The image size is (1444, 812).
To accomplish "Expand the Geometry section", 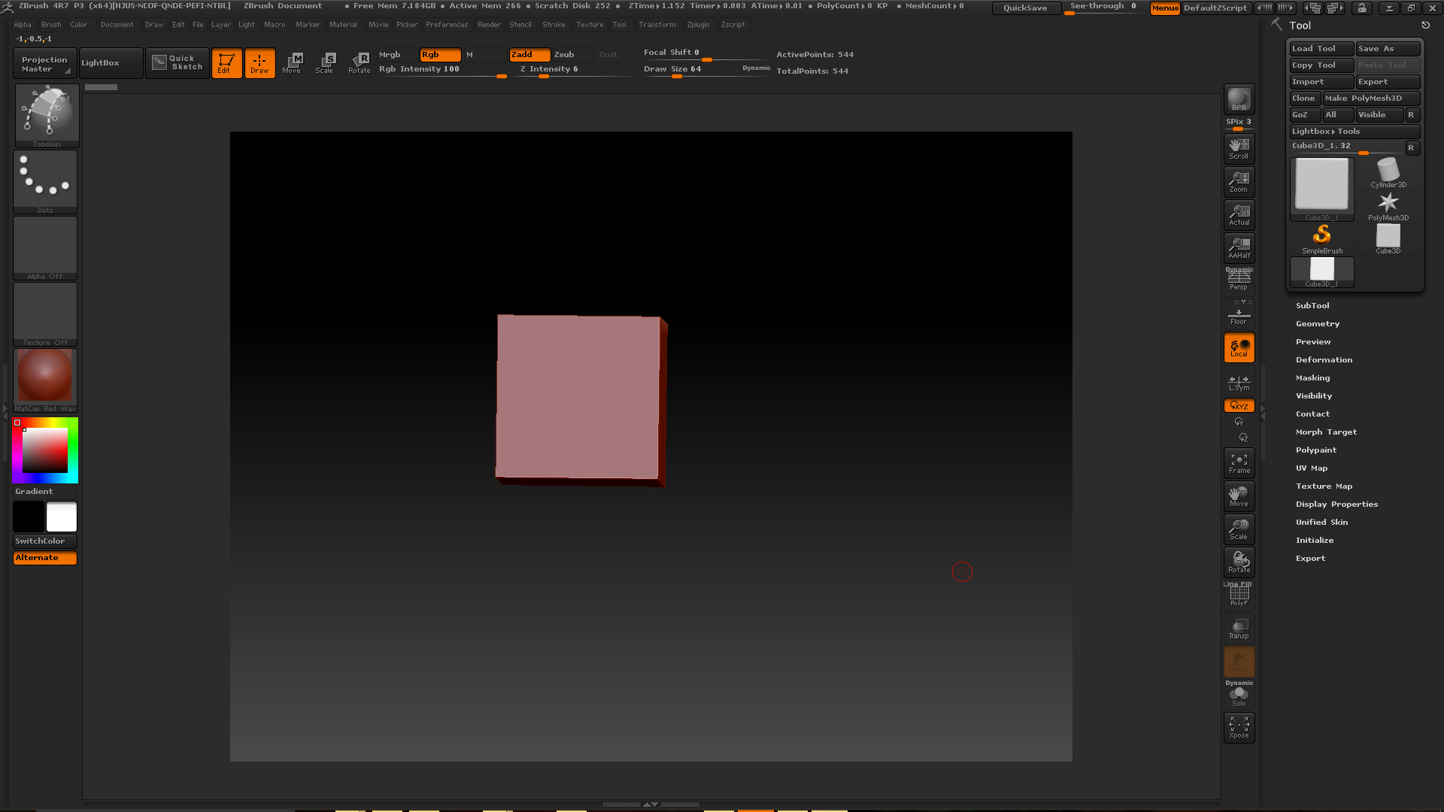I will tap(1317, 324).
